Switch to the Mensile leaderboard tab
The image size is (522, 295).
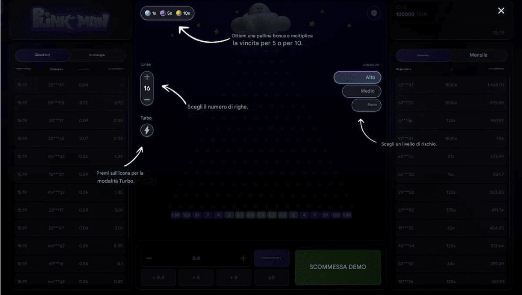(x=478, y=55)
